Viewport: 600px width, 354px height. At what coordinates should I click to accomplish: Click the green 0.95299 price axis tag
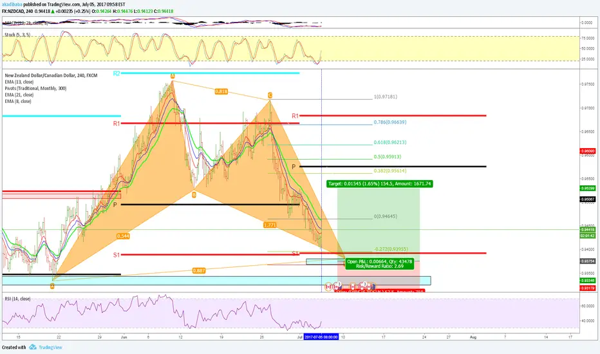point(588,189)
